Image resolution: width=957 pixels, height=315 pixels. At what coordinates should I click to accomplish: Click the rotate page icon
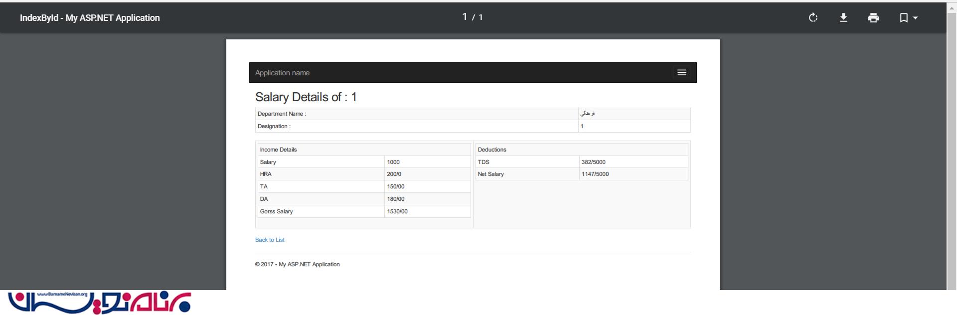tap(813, 18)
